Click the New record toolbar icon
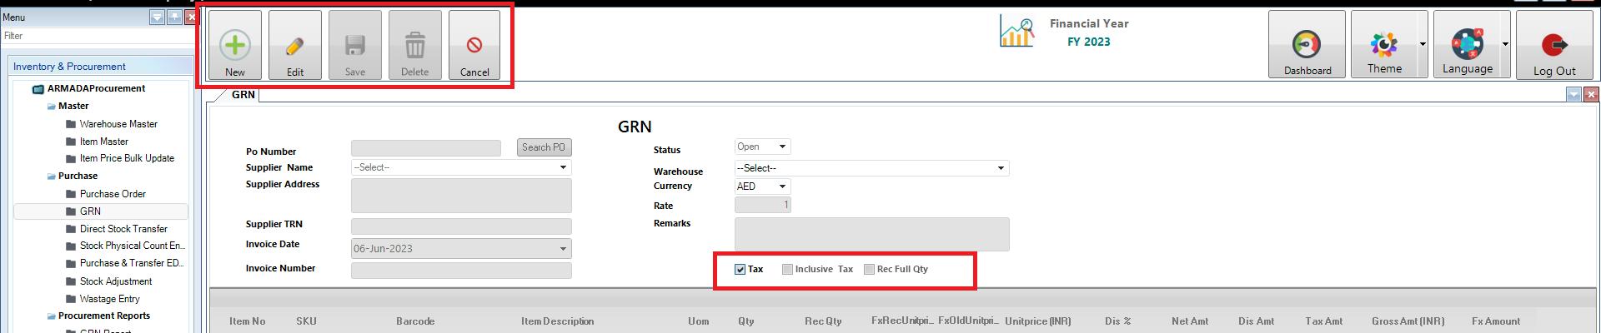The width and height of the screenshot is (1601, 333). click(235, 45)
